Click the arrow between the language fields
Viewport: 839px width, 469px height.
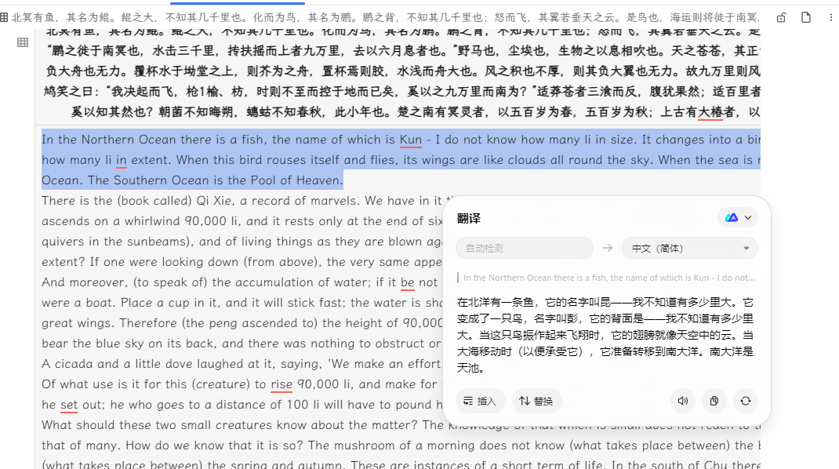tap(608, 248)
